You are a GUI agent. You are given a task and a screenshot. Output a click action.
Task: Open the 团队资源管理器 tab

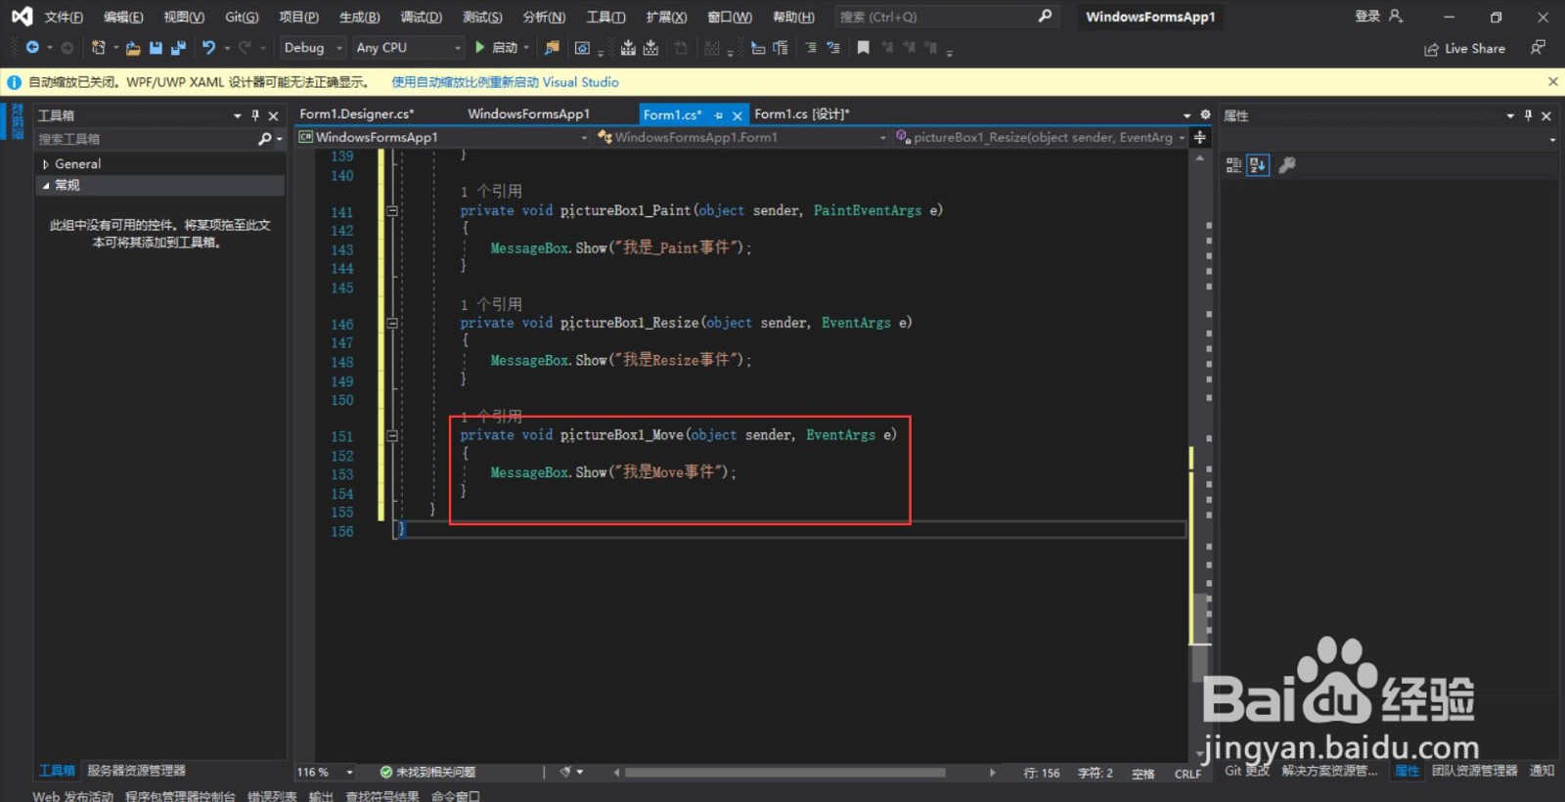coord(1474,771)
